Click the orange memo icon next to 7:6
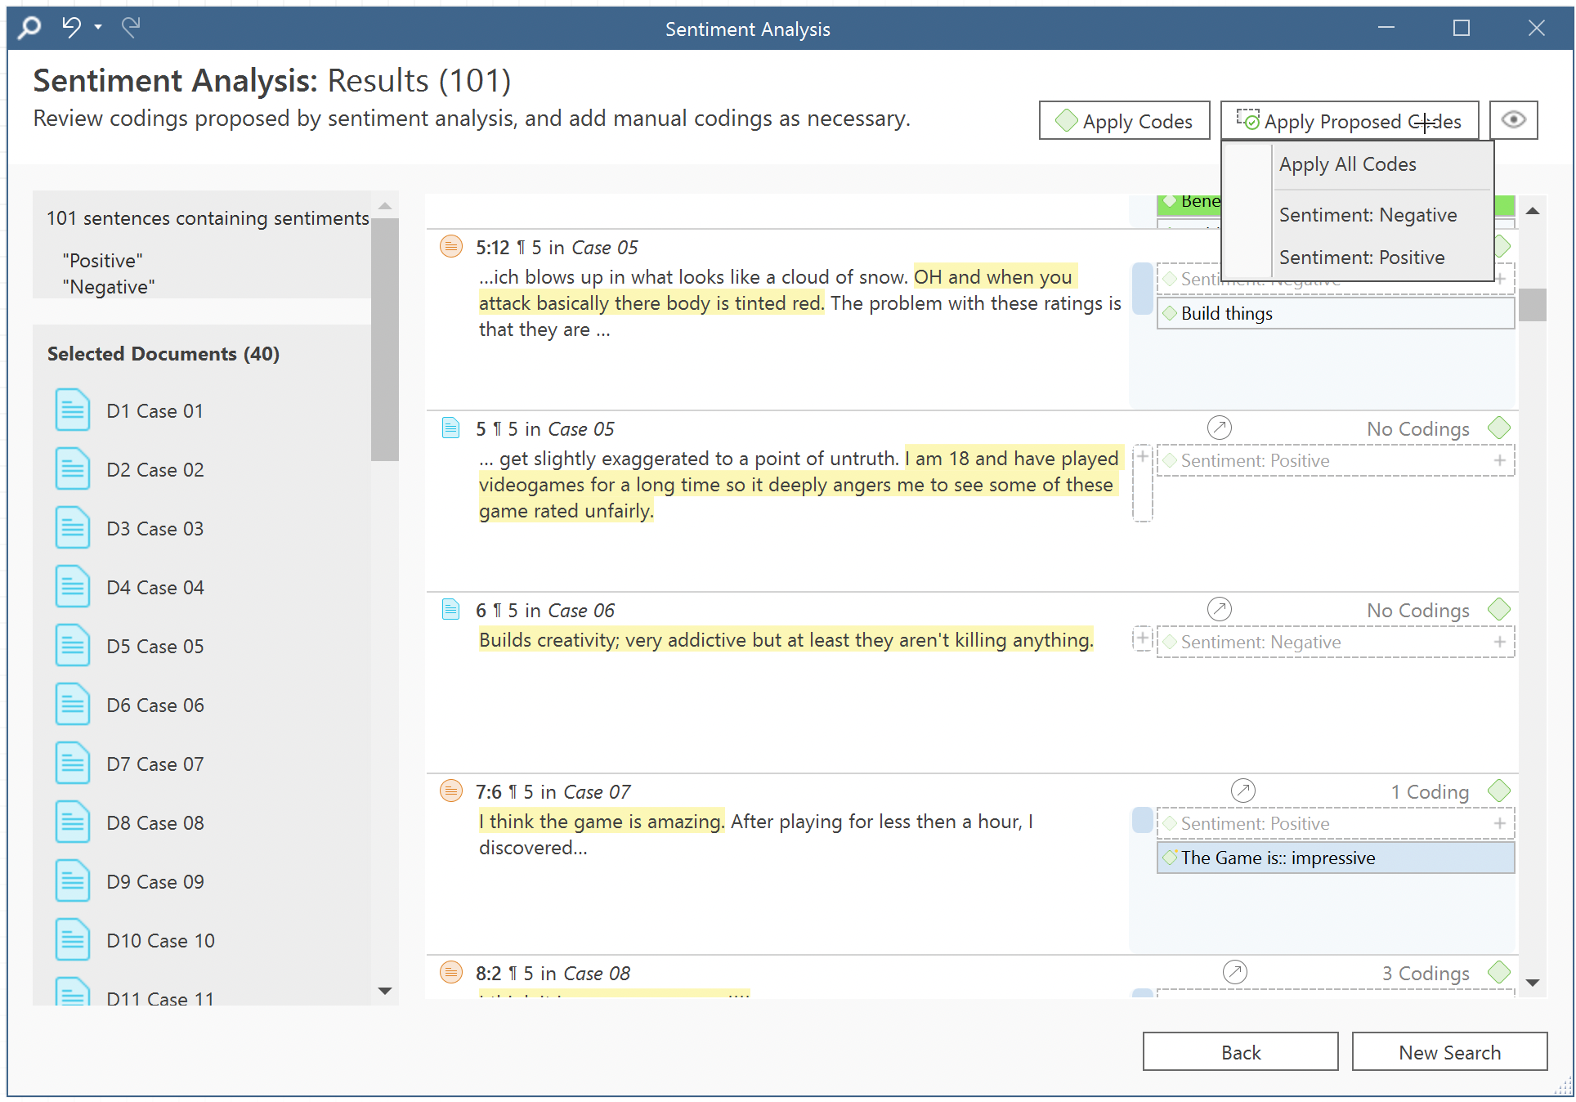This screenshot has width=1576, height=1102. (x=450, y=791)
